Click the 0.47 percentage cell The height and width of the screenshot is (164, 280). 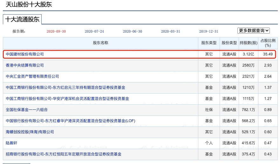pyautogui.click(x=268, y=143)
